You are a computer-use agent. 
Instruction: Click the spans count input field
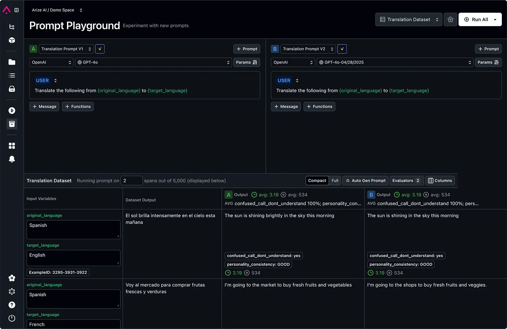coord(131,180)
